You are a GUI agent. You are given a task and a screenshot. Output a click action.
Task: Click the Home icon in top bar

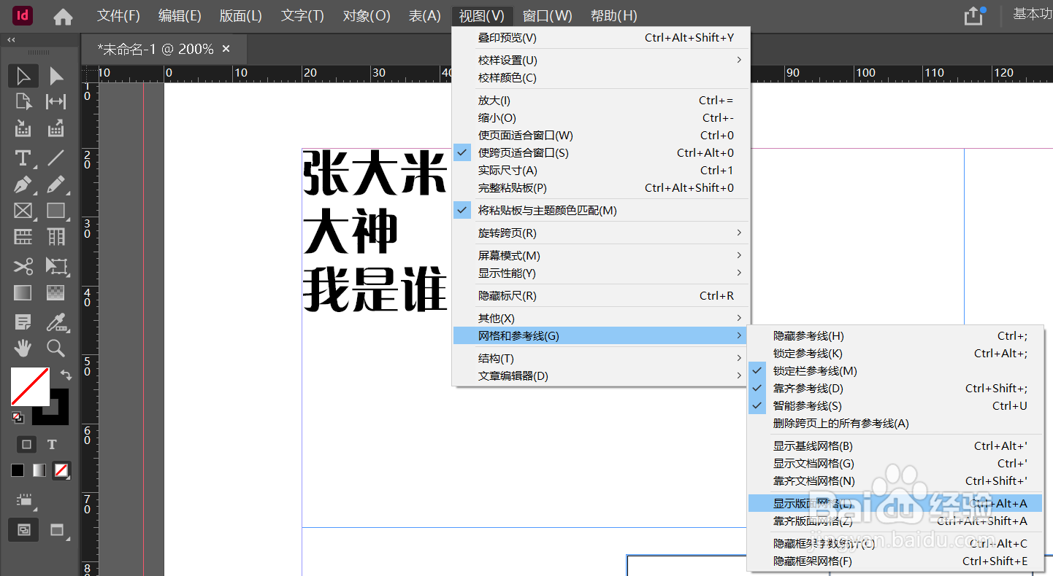point(64,16)
